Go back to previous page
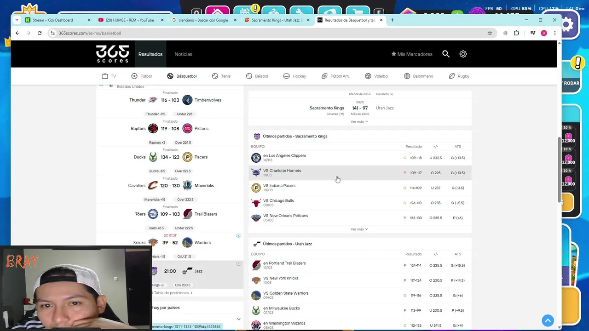The image size is (589, 331). tap(17, 33)
